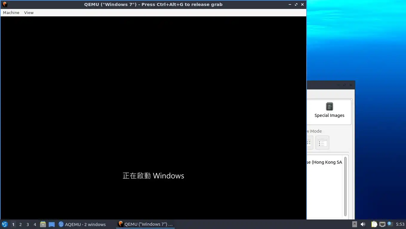
Task: Switch to workspace 4 in the pager
Action: (35, 224)
